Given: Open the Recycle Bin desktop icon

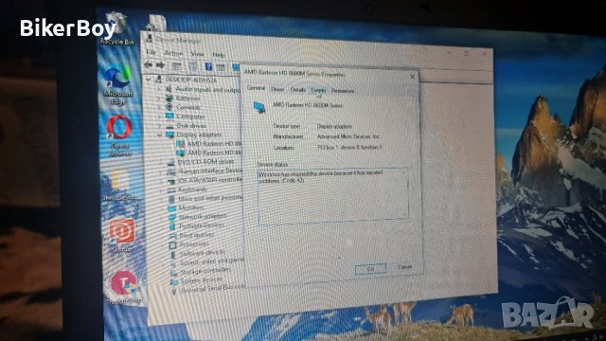Looking at the screenshot, I should coord(116,29).
